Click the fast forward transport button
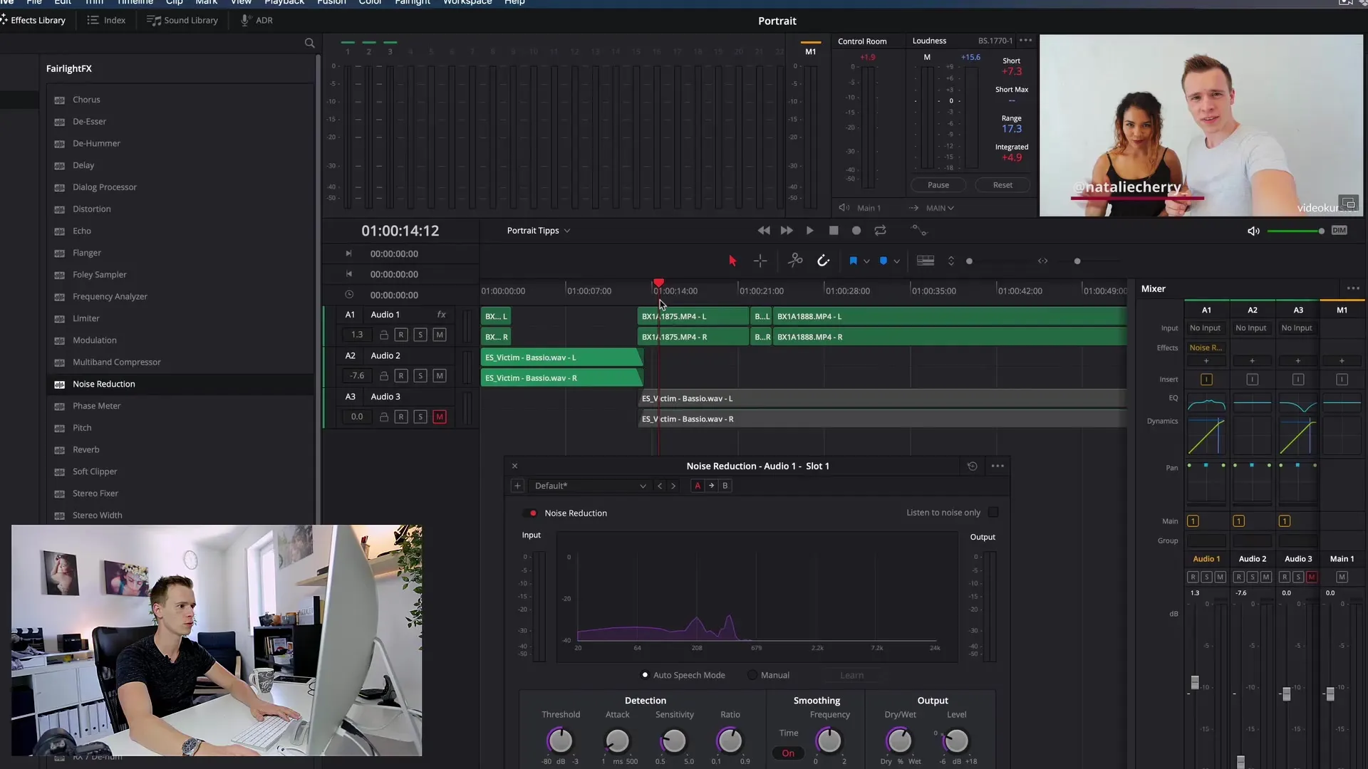The height and width of the screenshot is (769, 1368). (x=787, y=231)
